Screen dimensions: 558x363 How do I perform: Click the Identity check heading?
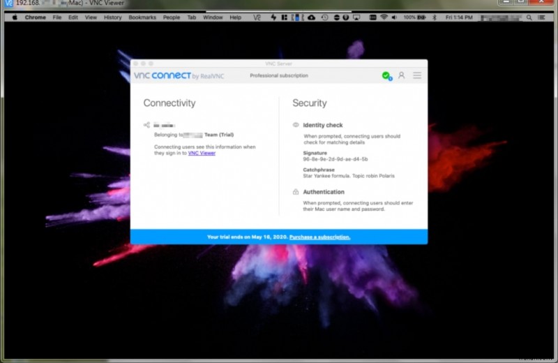(x=323, y=125)
